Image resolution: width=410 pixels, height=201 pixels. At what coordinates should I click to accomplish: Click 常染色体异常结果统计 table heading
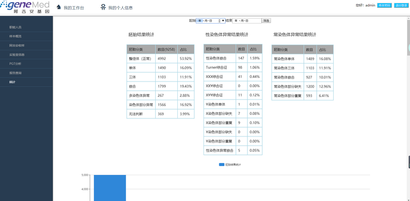(x=295, y=34)
